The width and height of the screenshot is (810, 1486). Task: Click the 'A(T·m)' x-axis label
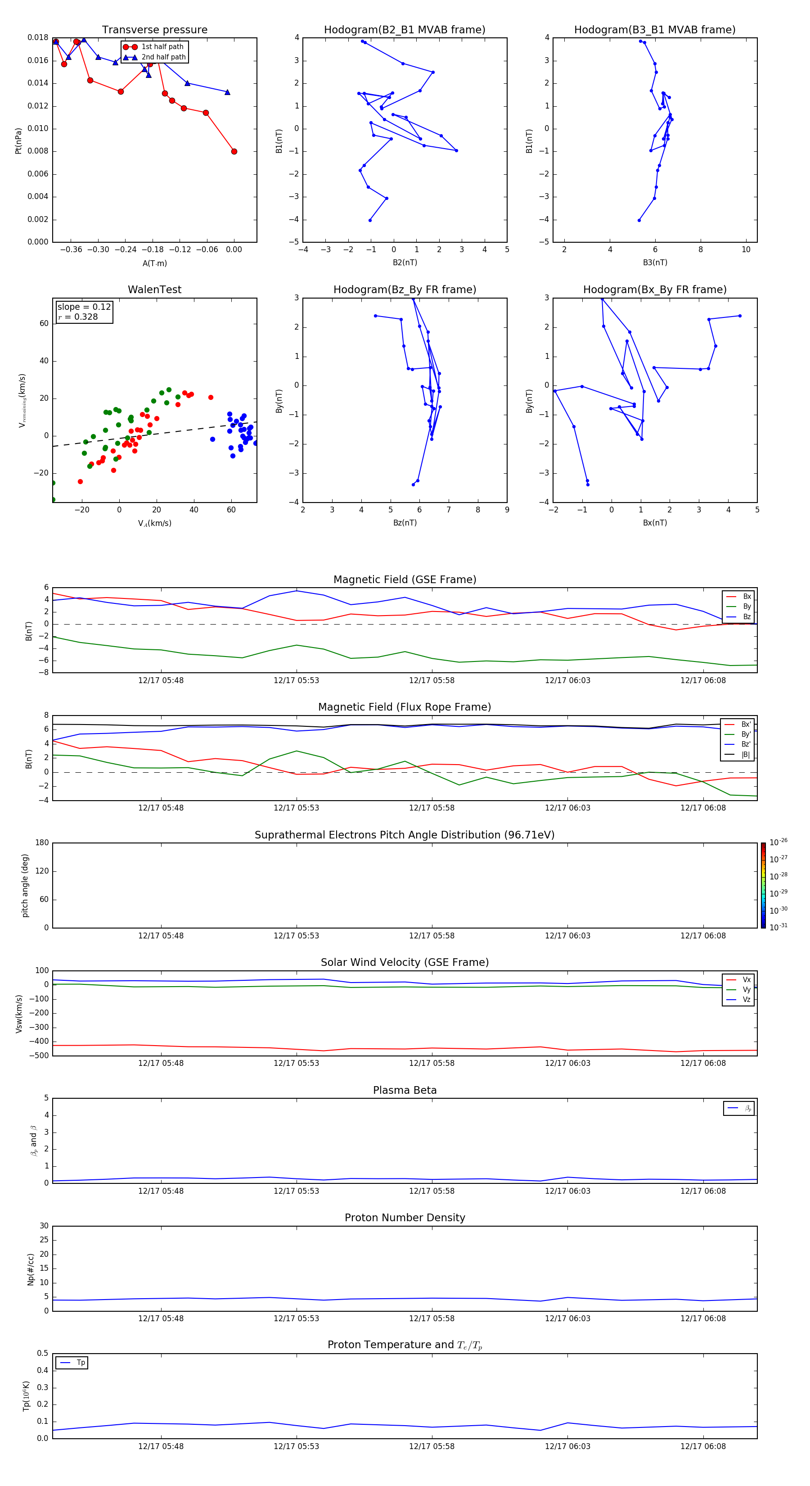point(154,263)
